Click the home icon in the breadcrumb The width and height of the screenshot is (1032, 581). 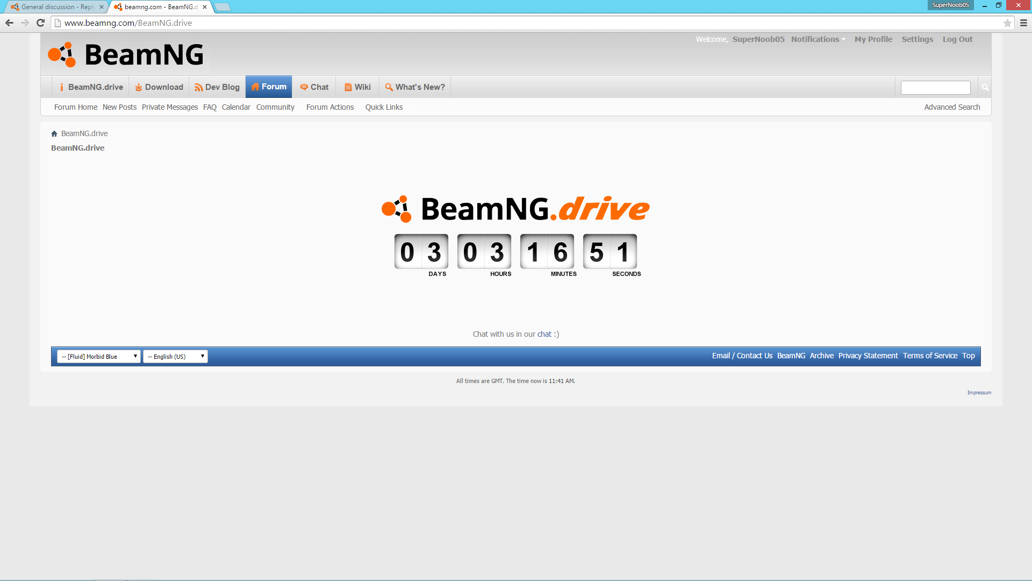coord(54,133)
